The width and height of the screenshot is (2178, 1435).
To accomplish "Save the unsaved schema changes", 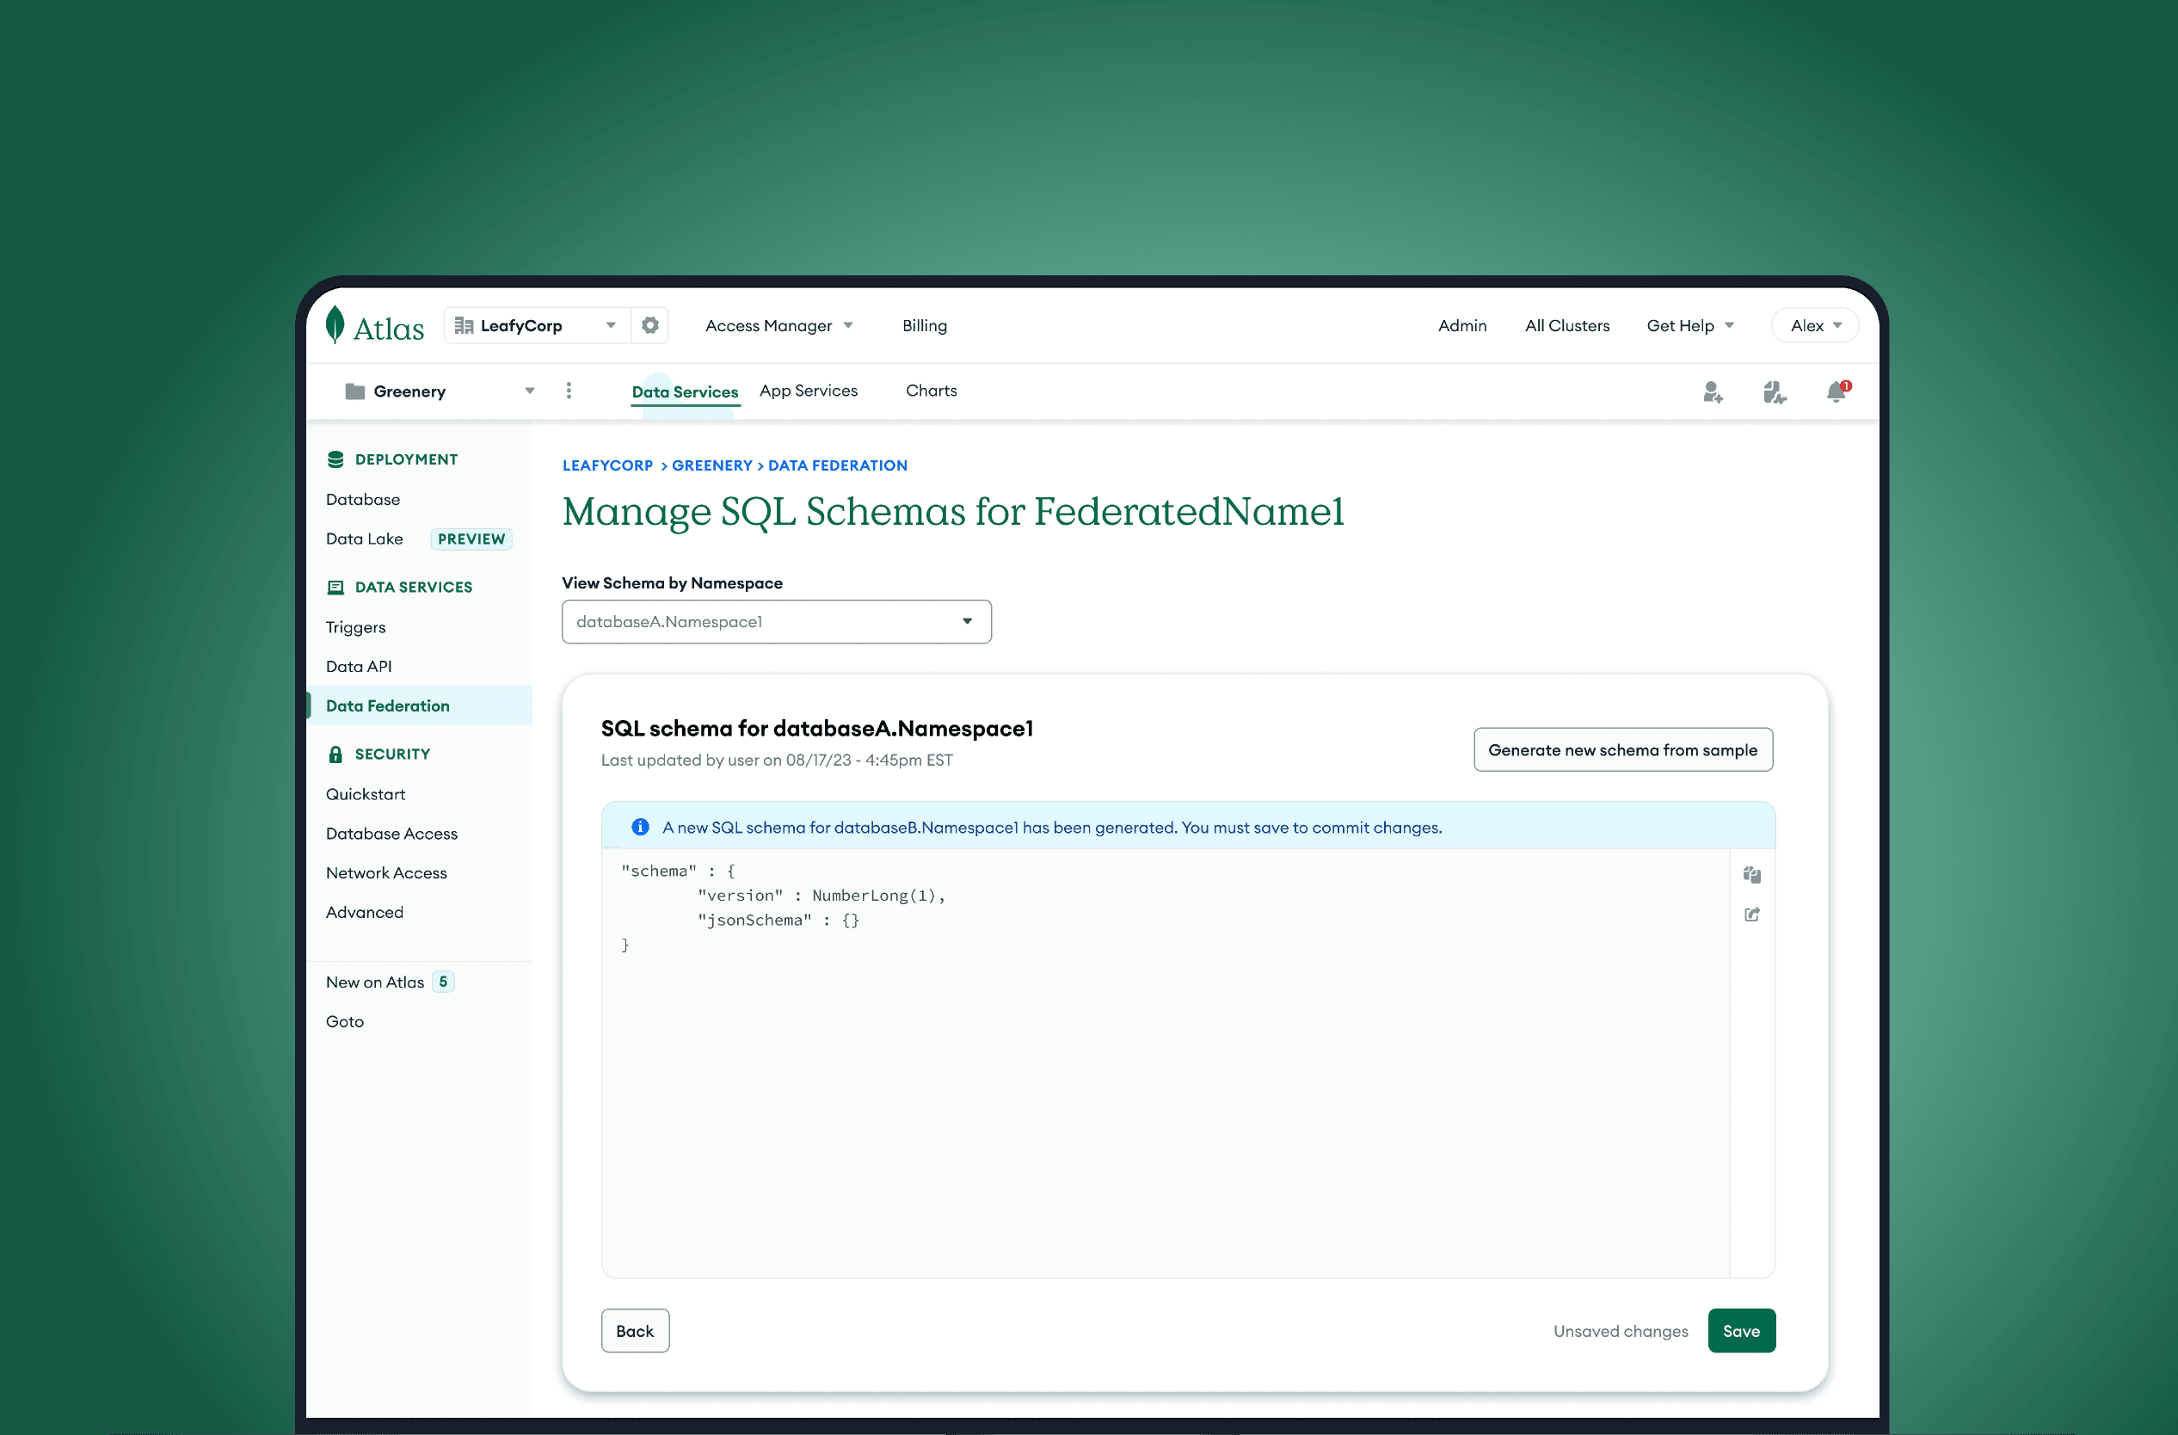I will tap(1740, 1331).
